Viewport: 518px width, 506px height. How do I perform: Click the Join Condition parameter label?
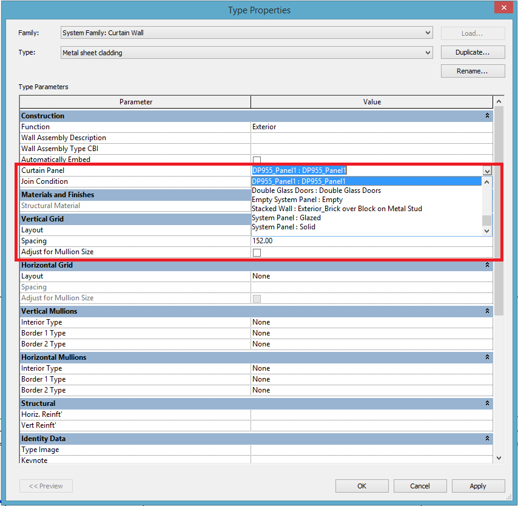[x=44, y=181]
